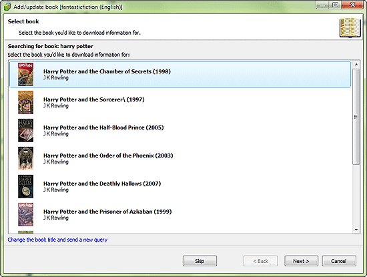Cancel the add book wizard
The width and height of the screenshot is (367, 277).
339,261
